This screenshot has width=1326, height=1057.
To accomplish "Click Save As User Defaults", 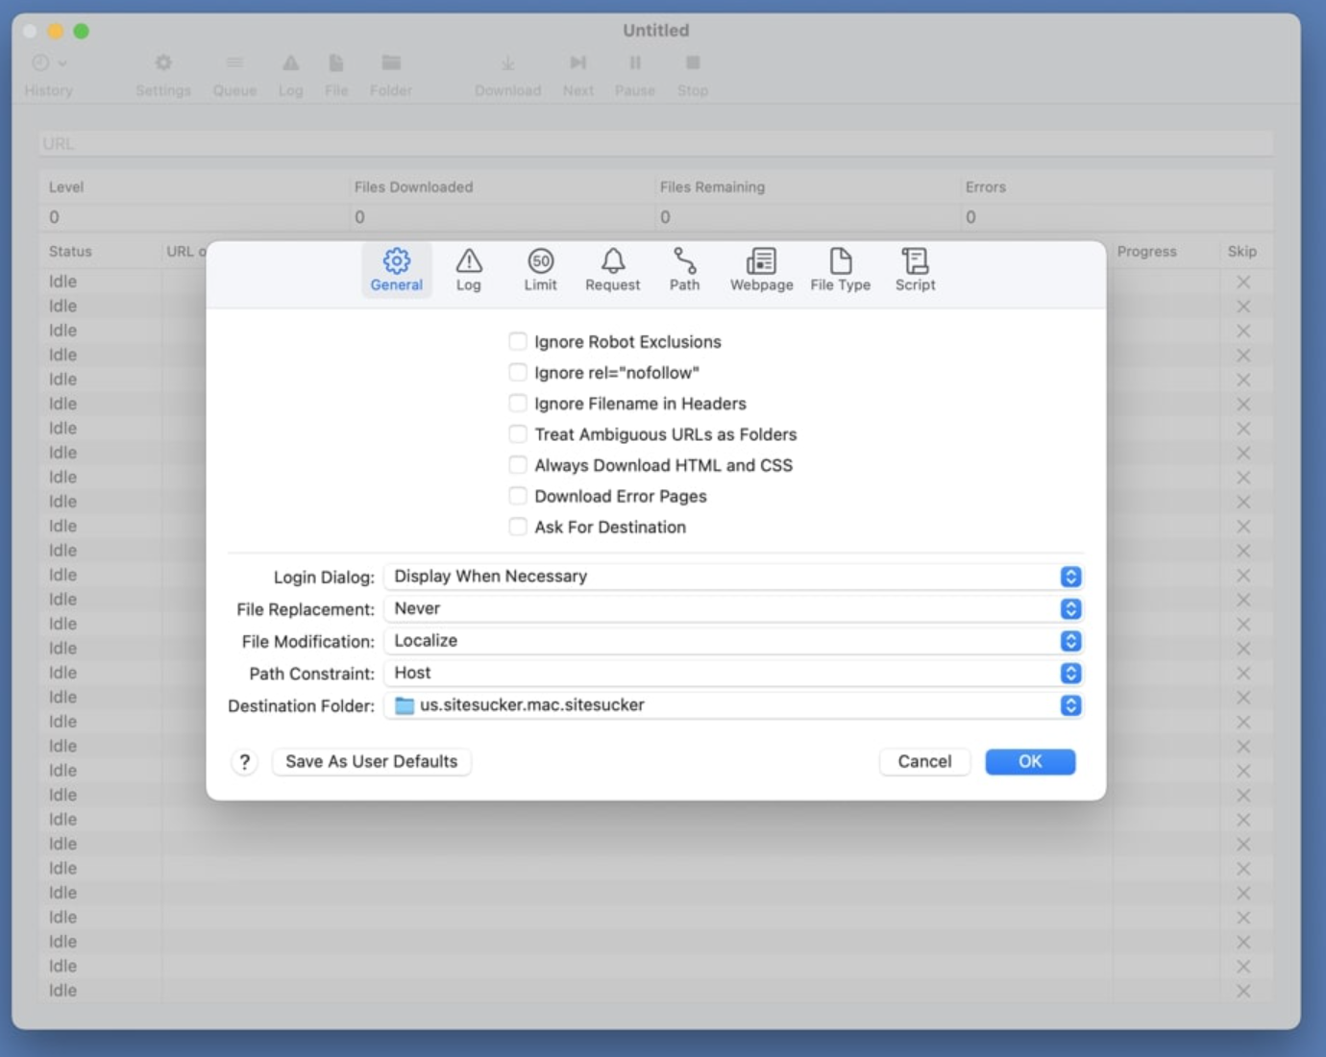I will tap(372, 762).
